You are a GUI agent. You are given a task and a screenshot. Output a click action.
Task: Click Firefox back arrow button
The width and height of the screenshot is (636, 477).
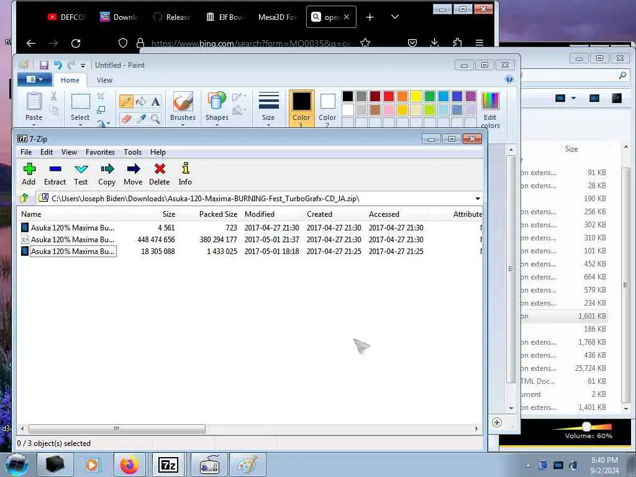[x=31, y=43]
